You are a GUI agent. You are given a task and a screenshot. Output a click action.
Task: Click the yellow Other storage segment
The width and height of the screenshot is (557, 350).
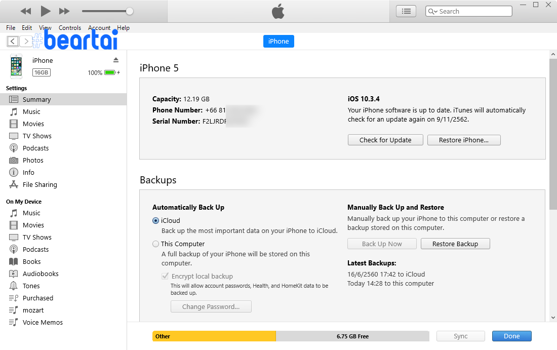(214, 336)
